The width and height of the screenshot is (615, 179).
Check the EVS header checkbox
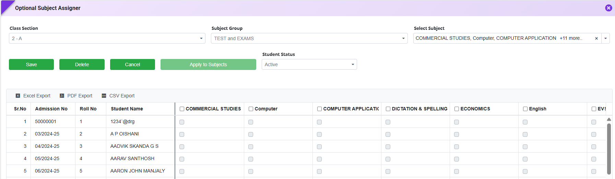594,109
